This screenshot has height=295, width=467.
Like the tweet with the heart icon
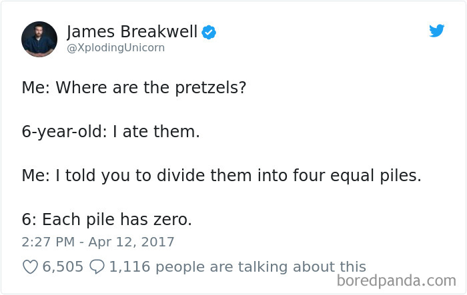[x=30, y=267]
